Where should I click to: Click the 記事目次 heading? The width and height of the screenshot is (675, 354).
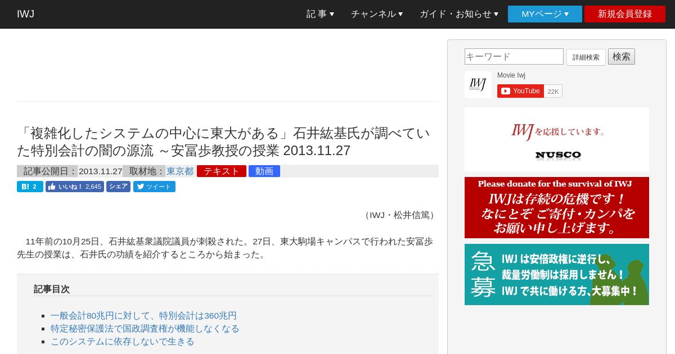(x=52, y=289)
